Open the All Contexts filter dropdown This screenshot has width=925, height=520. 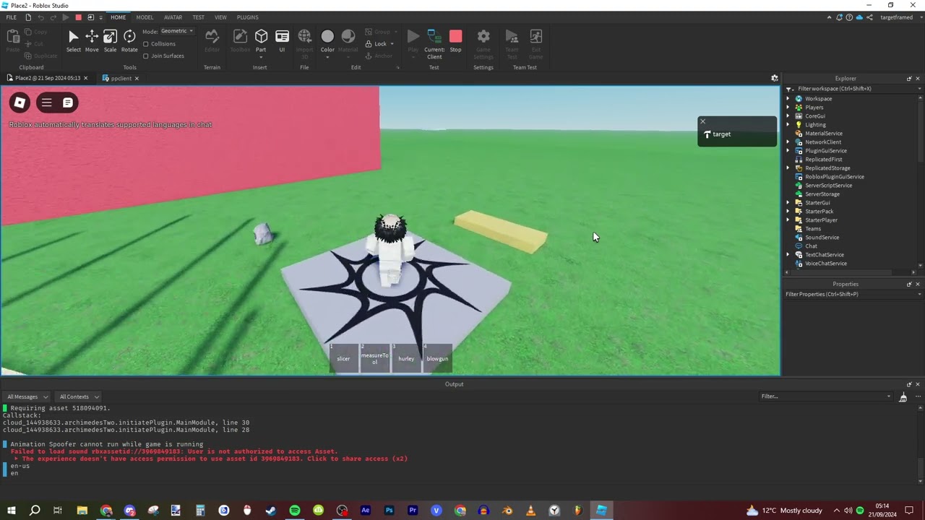(x=79, y=396)
